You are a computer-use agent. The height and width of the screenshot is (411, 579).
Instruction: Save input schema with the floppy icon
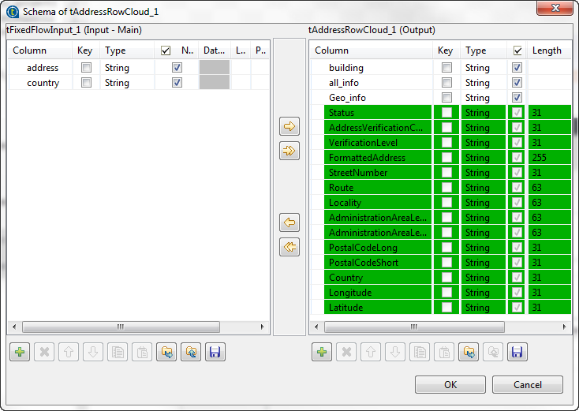click(215, 352)
